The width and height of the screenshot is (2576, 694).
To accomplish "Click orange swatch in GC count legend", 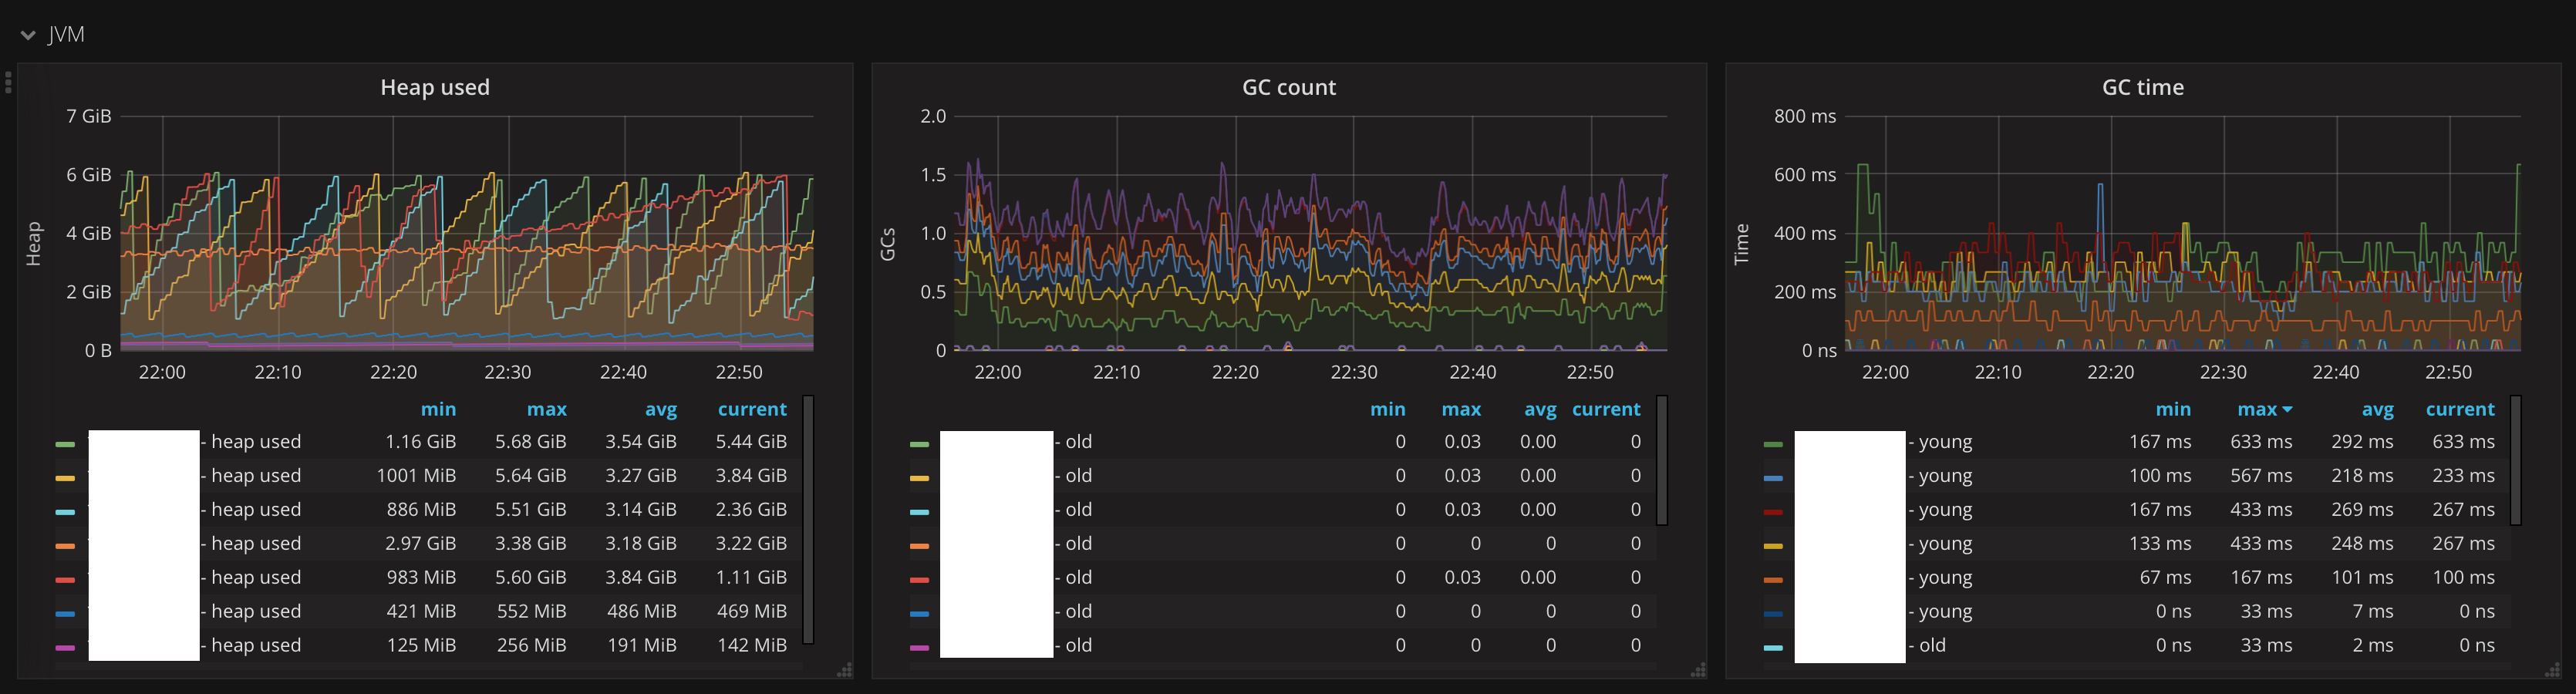I will point(919,546).
